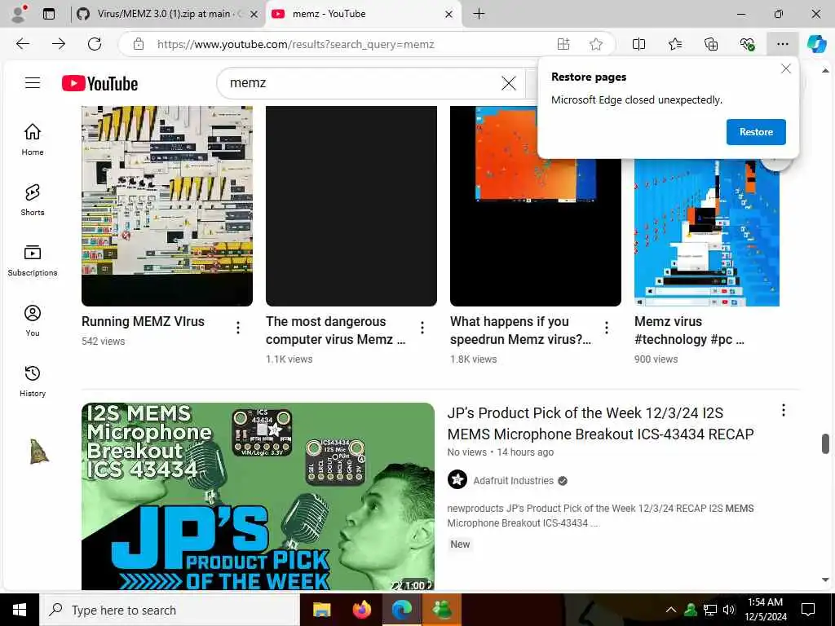The height and width of the screenshot is (626, 835).
Task: Open the Favorites list icon
Action: pyautogui.click(x=674, y=44)
